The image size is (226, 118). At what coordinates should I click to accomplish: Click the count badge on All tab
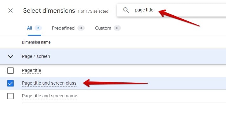coord(38,28)
